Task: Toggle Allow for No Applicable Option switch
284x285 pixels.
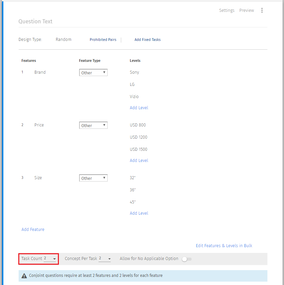Action: tap(187, 259)
